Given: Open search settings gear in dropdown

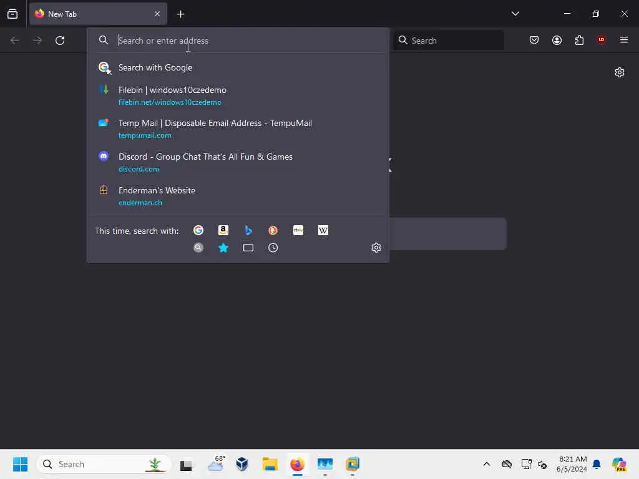Looking at the screenshot, I should pyautogui.click(x=376, y=248).
